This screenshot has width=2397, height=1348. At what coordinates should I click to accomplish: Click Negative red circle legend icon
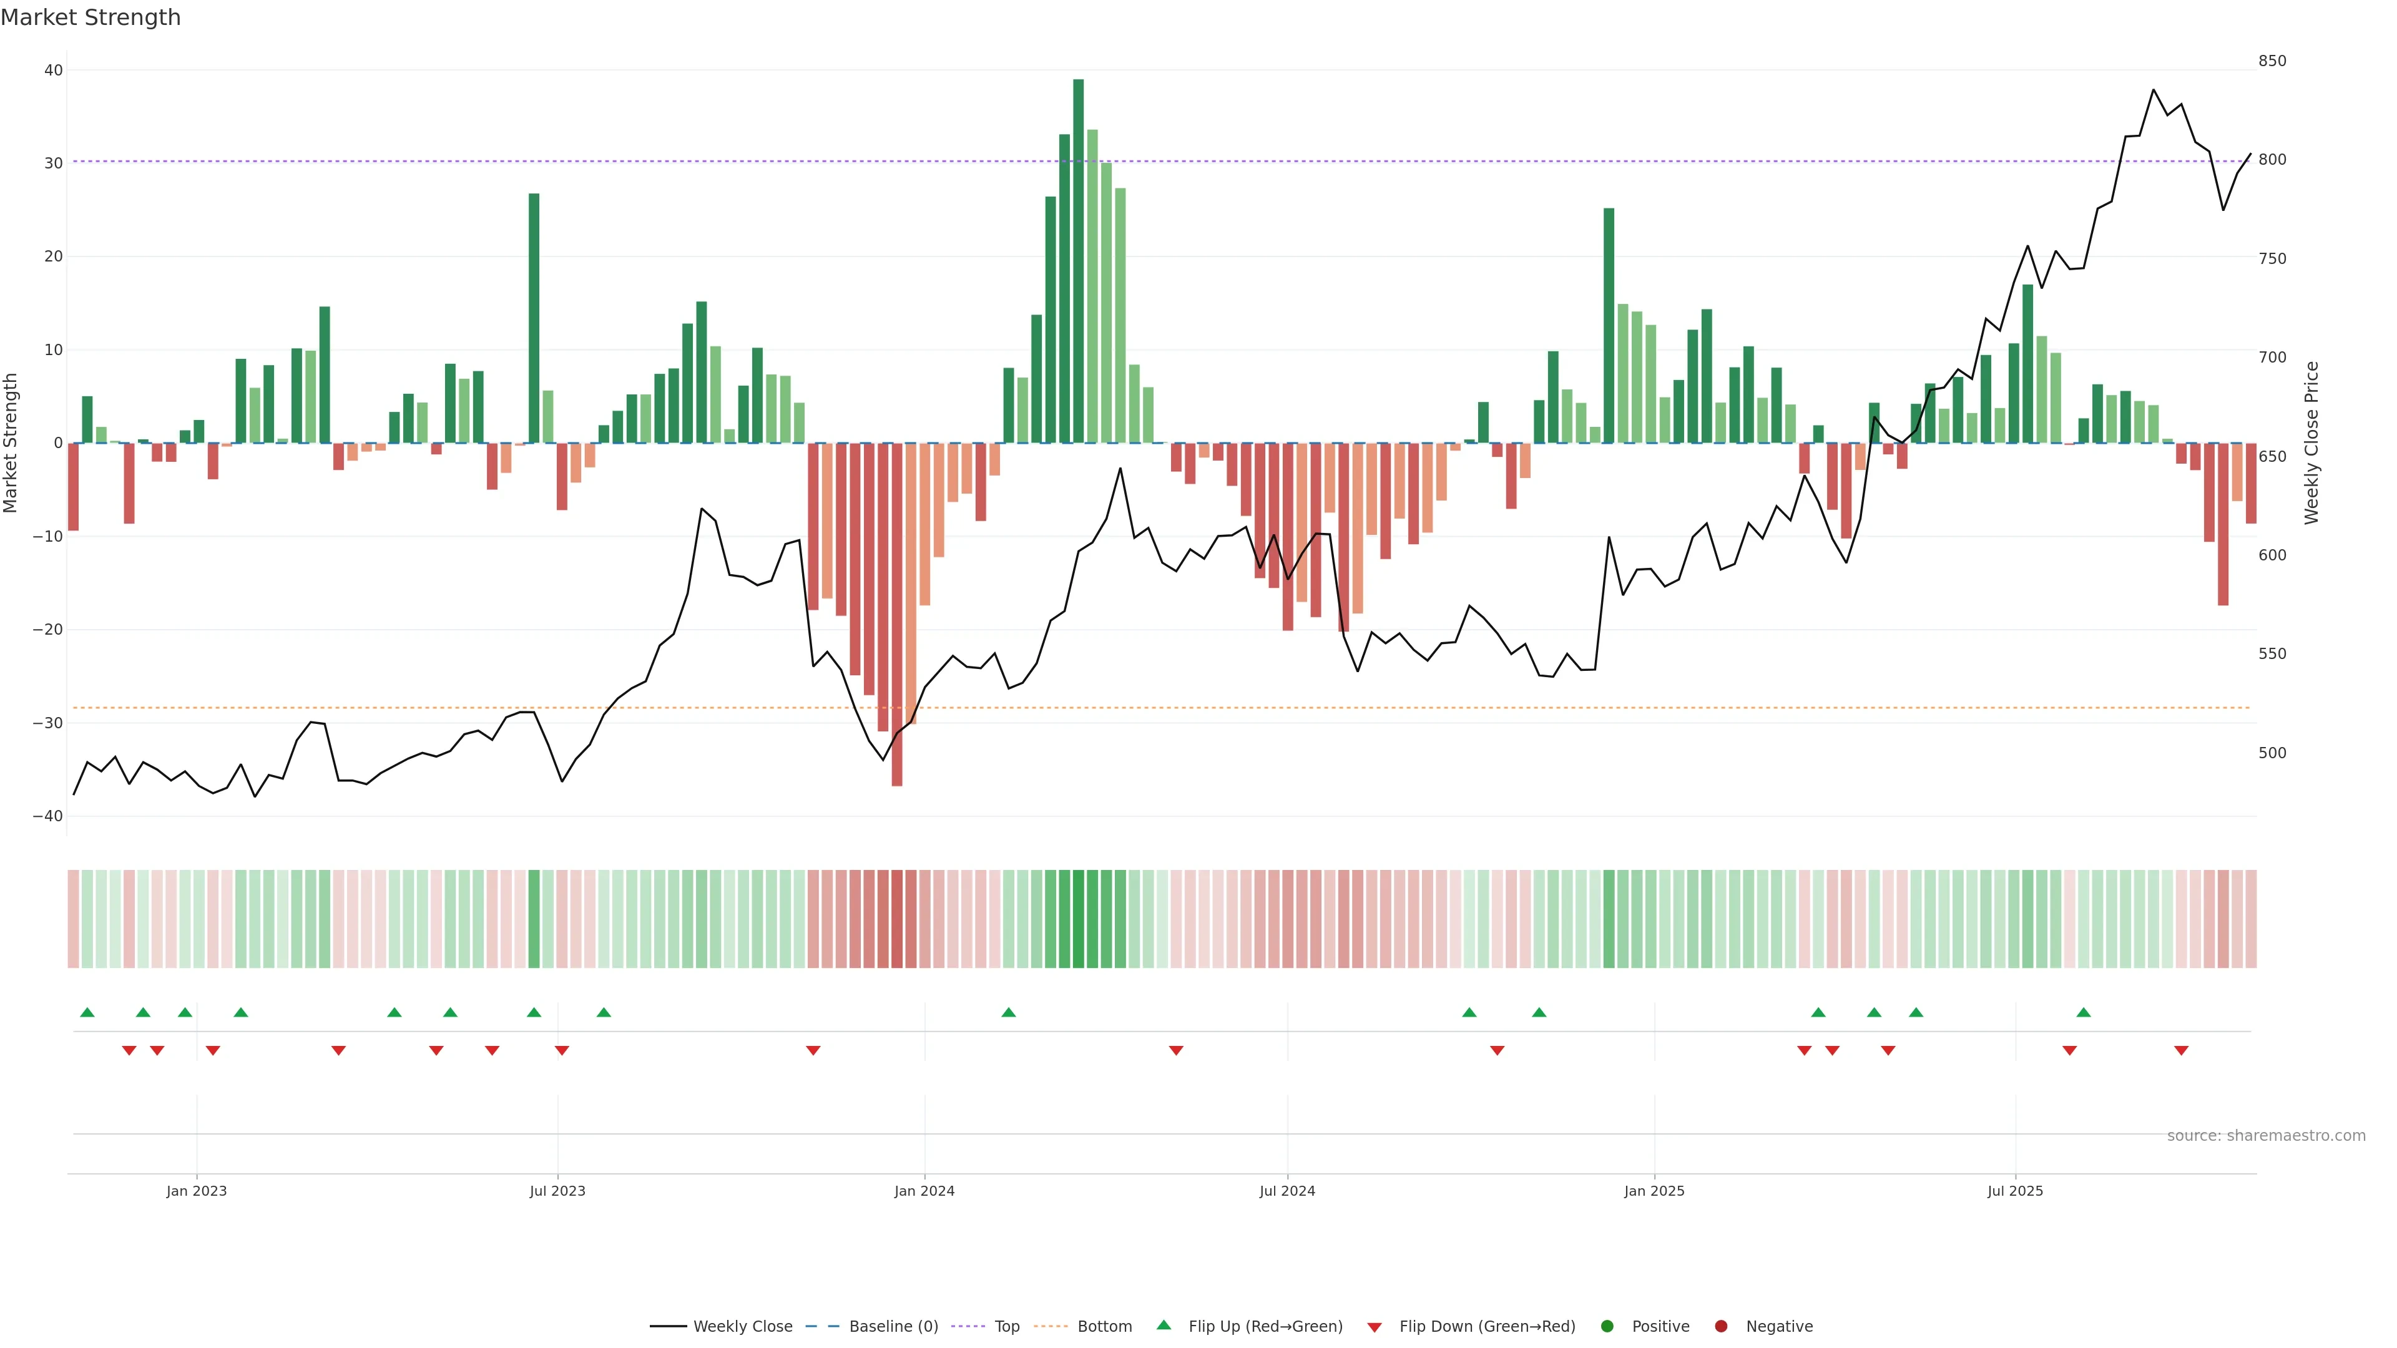1720,1326
